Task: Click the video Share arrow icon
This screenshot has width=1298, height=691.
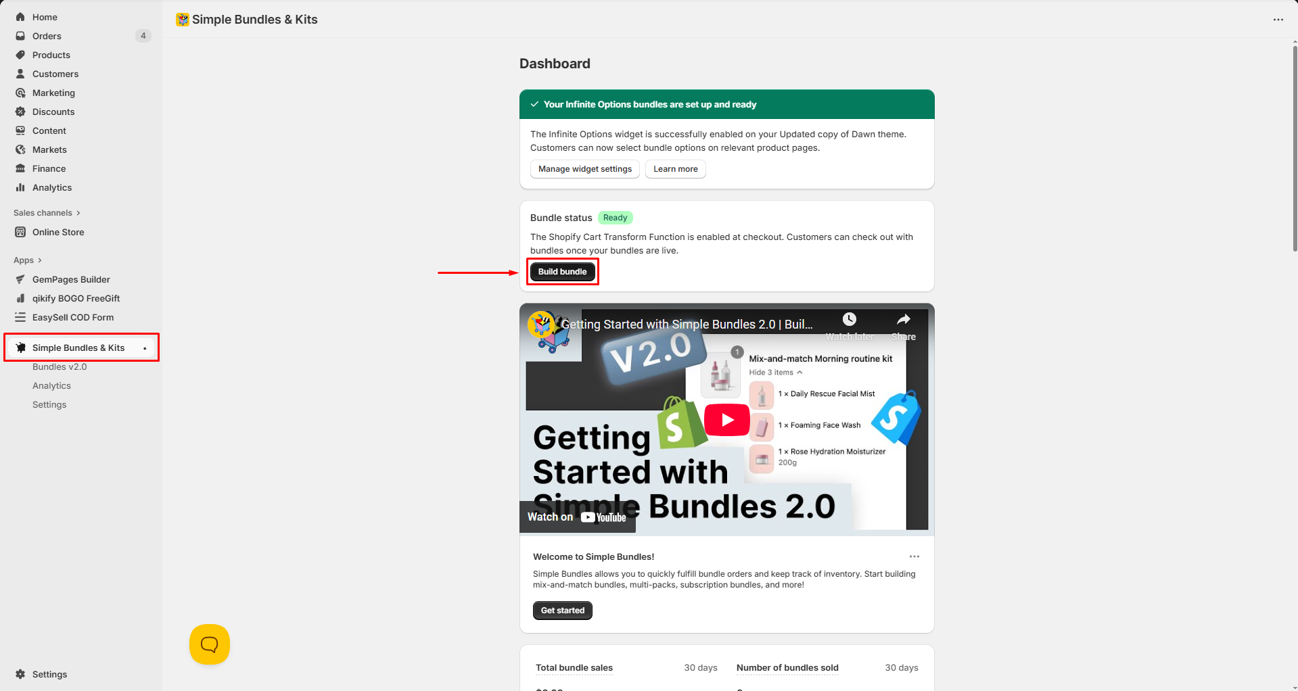Action: (x=904, y=319)
